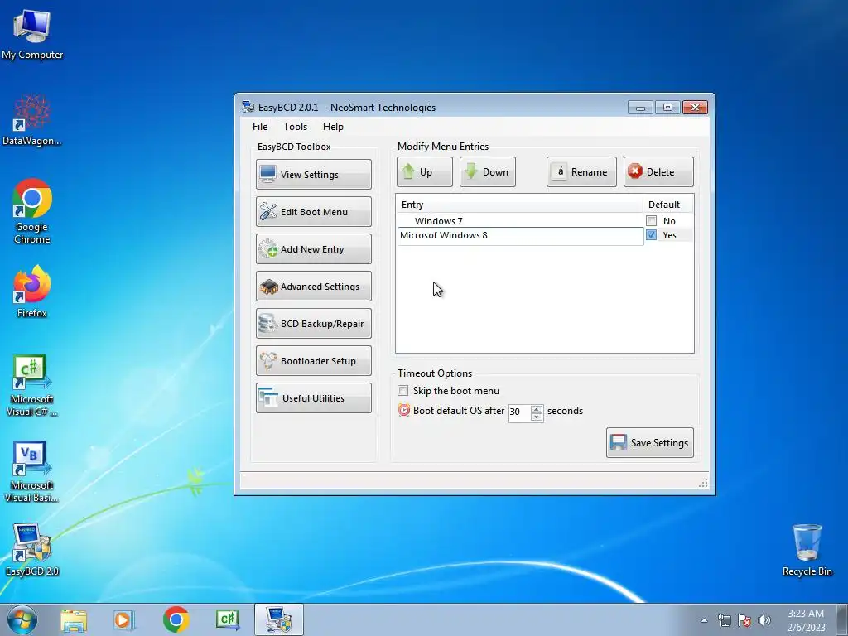Click the Microsof Windows 8 name field
The height and width of the screenshot is (636, 848).
point(520,236)
